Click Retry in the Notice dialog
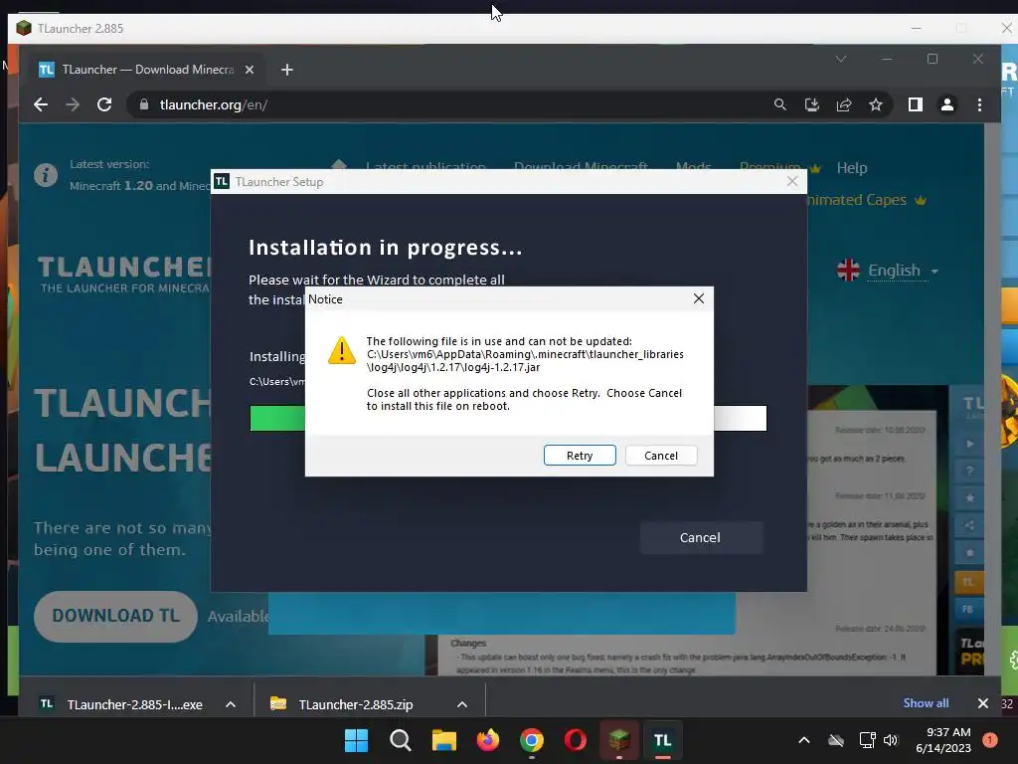Image resolution: width=1018 pixels, height=764 pixels. (580, 456)
